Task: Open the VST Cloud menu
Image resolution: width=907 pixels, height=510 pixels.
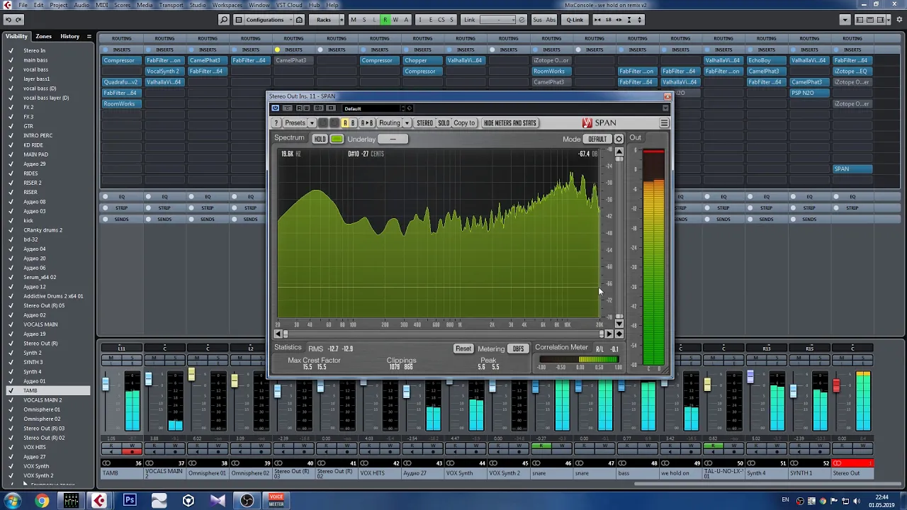Action: (x=289, y=5)
